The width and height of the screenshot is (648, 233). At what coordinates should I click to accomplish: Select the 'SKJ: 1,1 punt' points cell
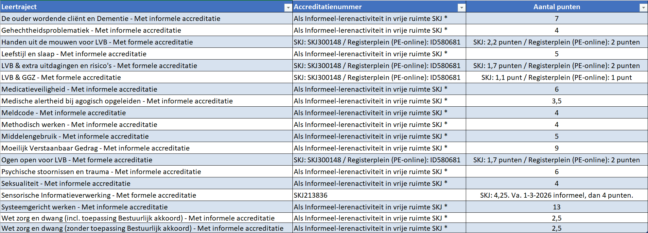[556, 78]
